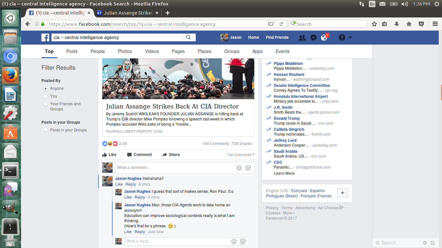Viewport: 442px width, 248px height.
Task: Reply to the Hahahaha!! comment
Action: pyautogui.click(x=131, y=184)
